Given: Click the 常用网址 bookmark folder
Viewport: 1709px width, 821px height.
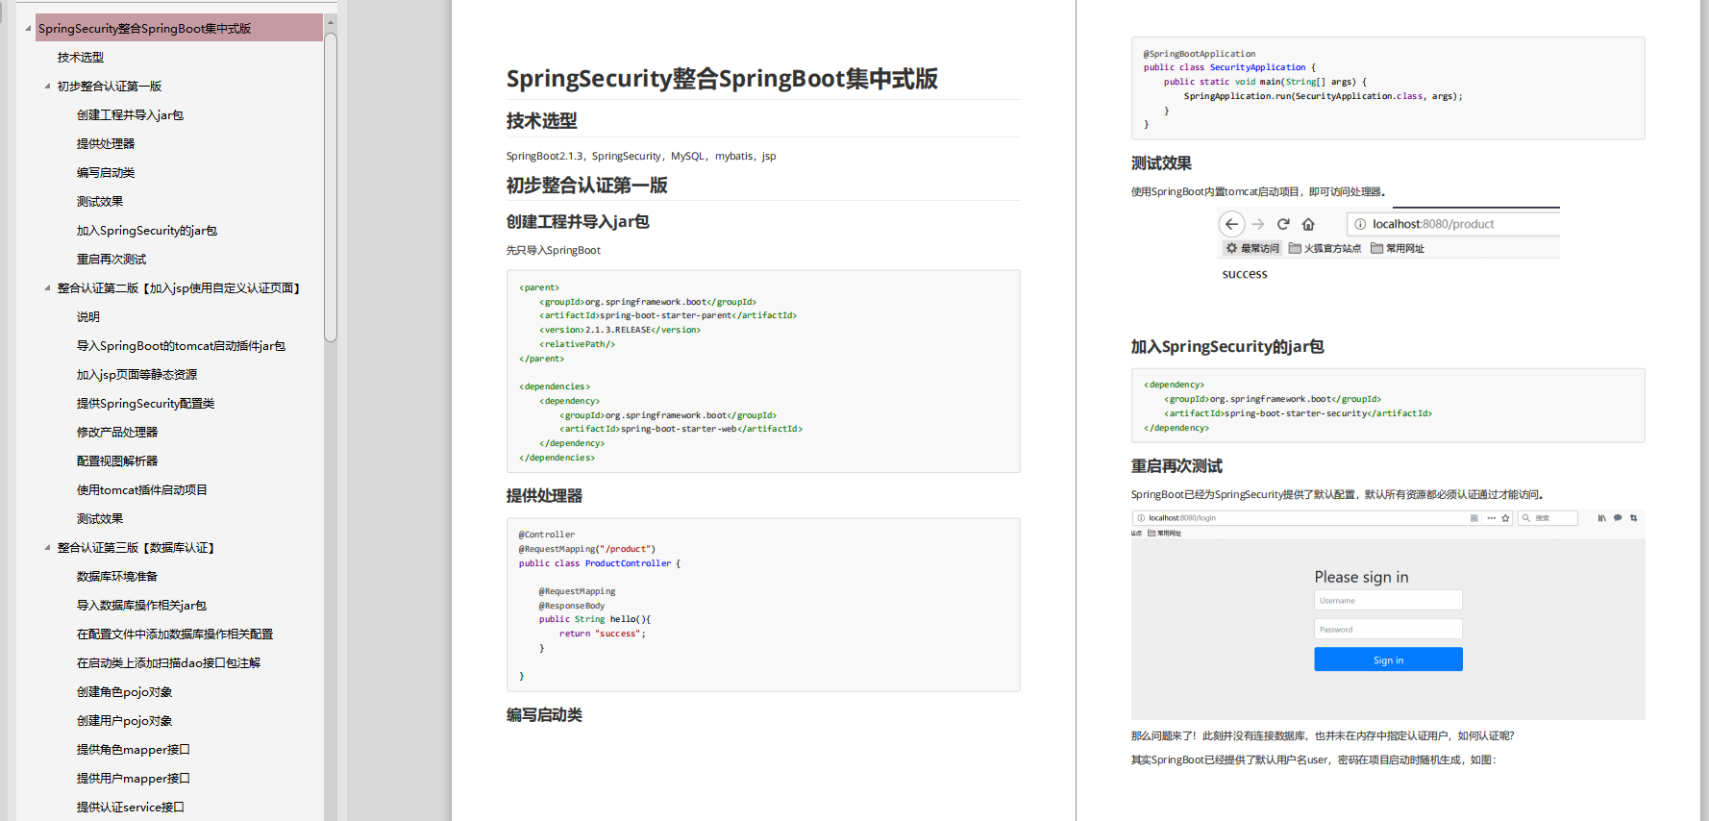Looking at the screenshot, I should coord(1398,248).
